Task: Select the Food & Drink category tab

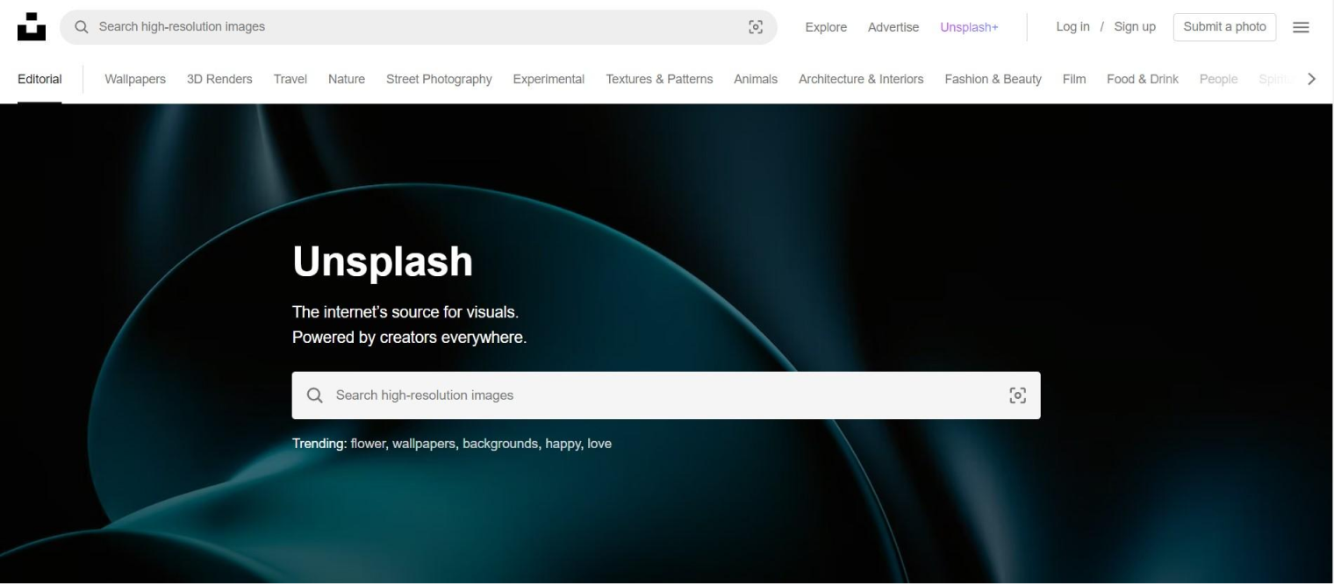Action: tap(1143, 79)
